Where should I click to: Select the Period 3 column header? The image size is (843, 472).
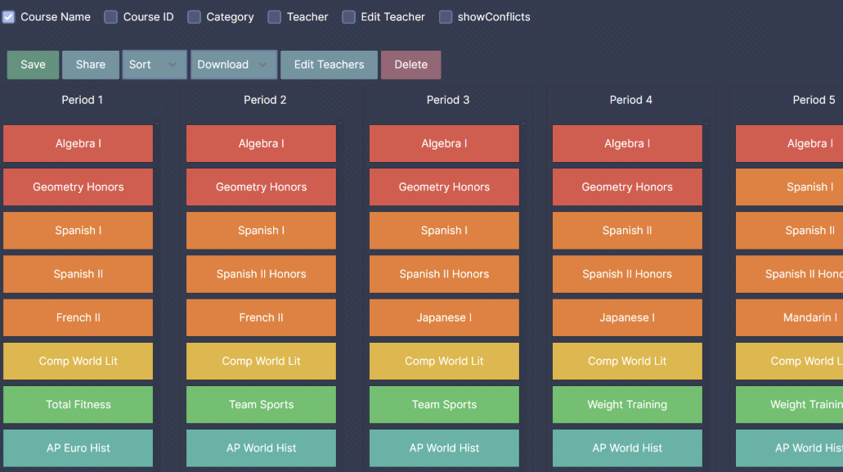pyautogui.click(x=448, y=100)
